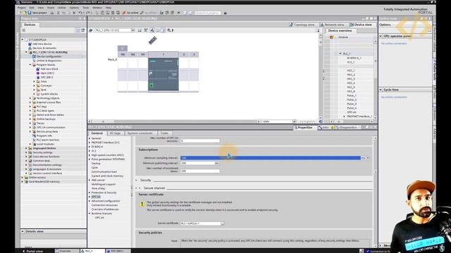451x253 pixels.
Task: Open the Help menu
Action: click(108, 8)
